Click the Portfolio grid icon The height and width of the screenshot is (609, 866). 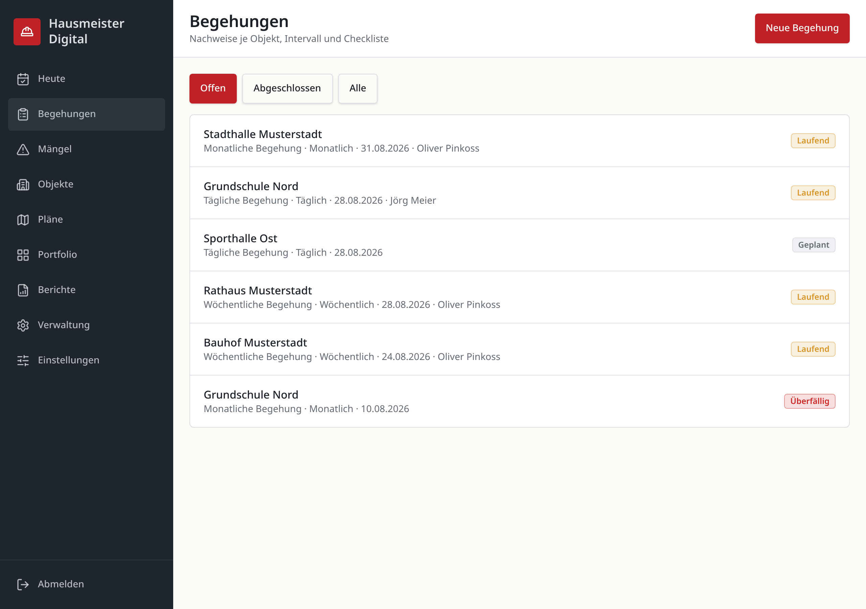point(23,255)
